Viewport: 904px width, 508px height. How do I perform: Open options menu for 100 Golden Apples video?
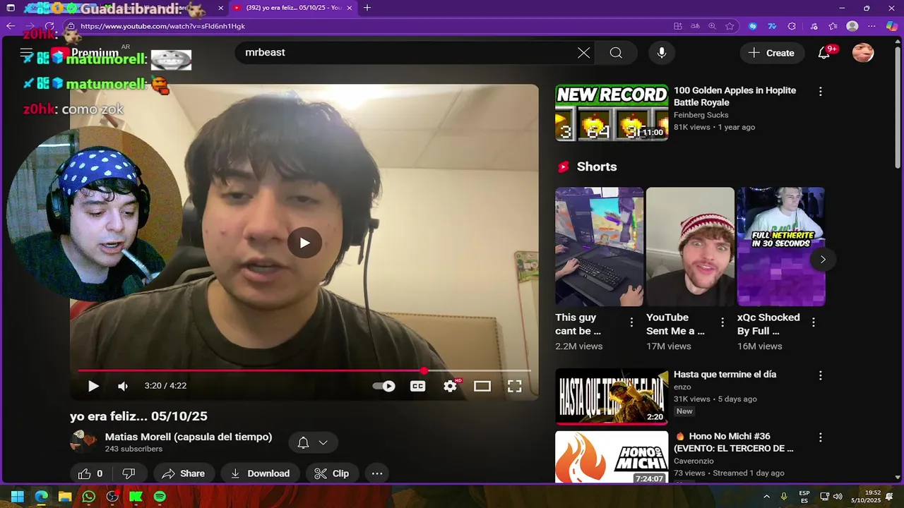tap(821, 92)
